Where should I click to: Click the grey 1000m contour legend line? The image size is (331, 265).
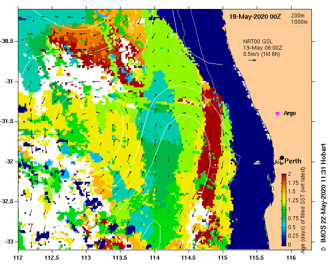pos(298,26)
